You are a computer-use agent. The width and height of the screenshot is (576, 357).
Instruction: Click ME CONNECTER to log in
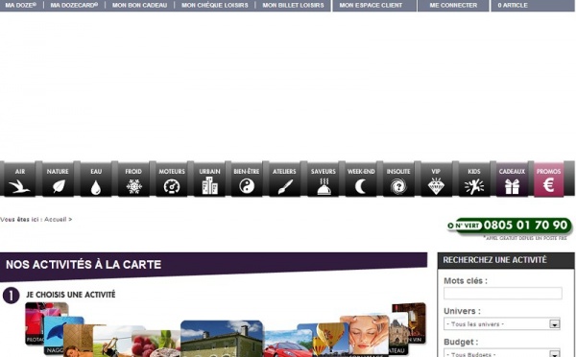click(453, 6)
